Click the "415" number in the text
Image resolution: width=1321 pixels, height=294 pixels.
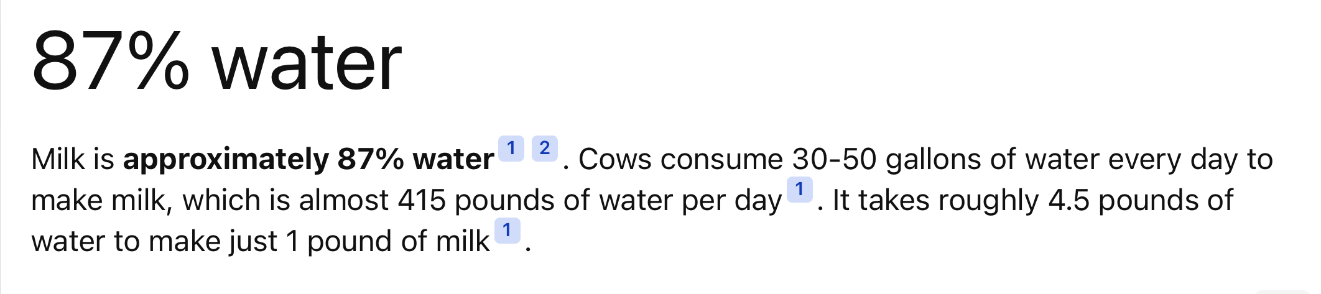[x=422, y=201]
